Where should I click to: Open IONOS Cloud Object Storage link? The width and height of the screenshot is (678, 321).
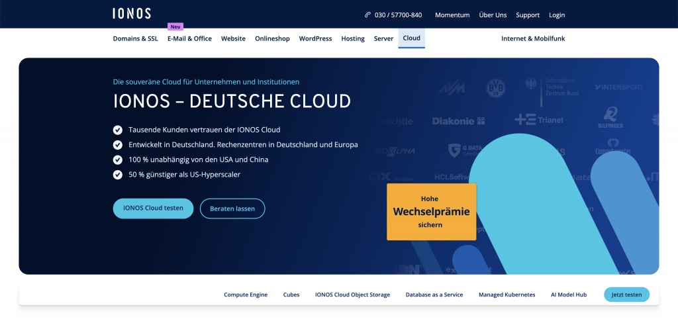pyautogui.click(x=352, y=295)
